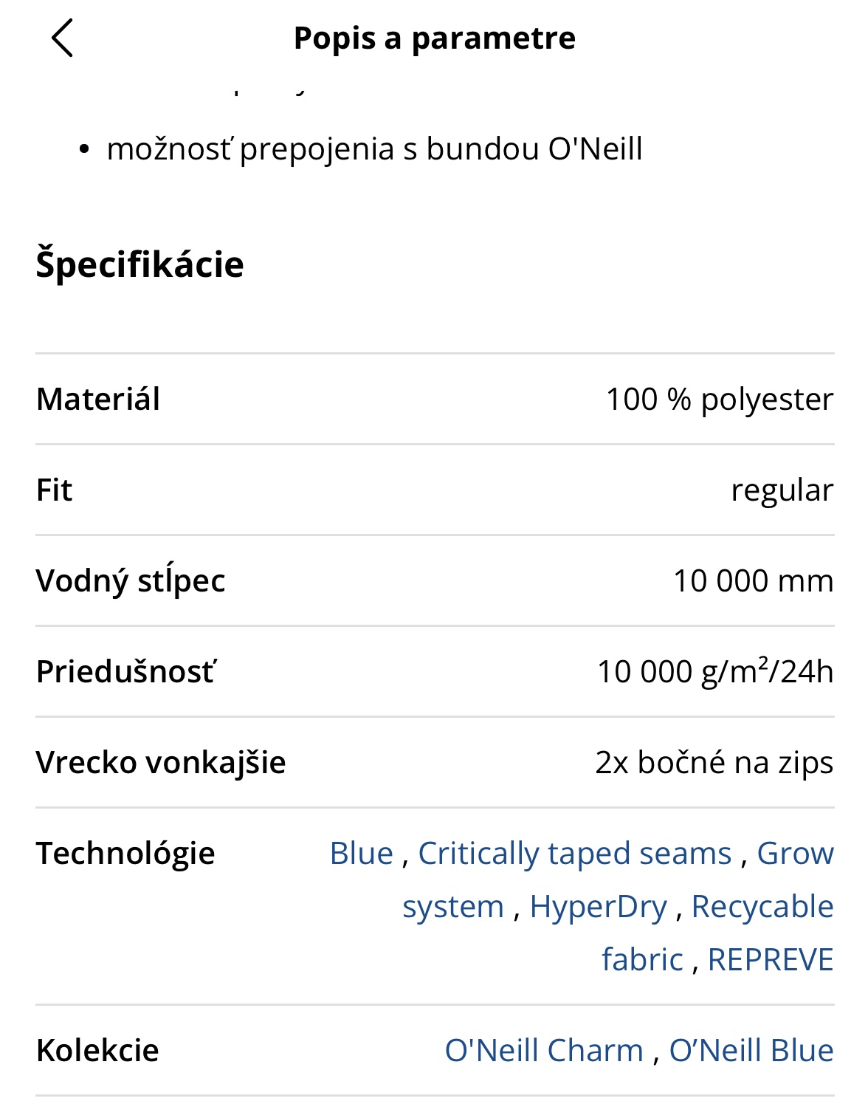Tap the HyperDry technology link

tap(598, 906)
